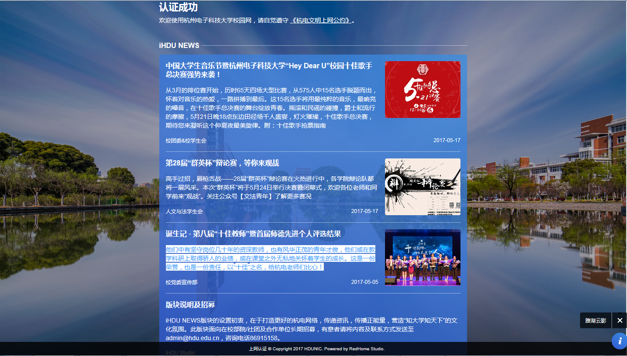The image size is (627, 356).
Task: Click the 2017-05-05 date text
Action: click(365, 282)
